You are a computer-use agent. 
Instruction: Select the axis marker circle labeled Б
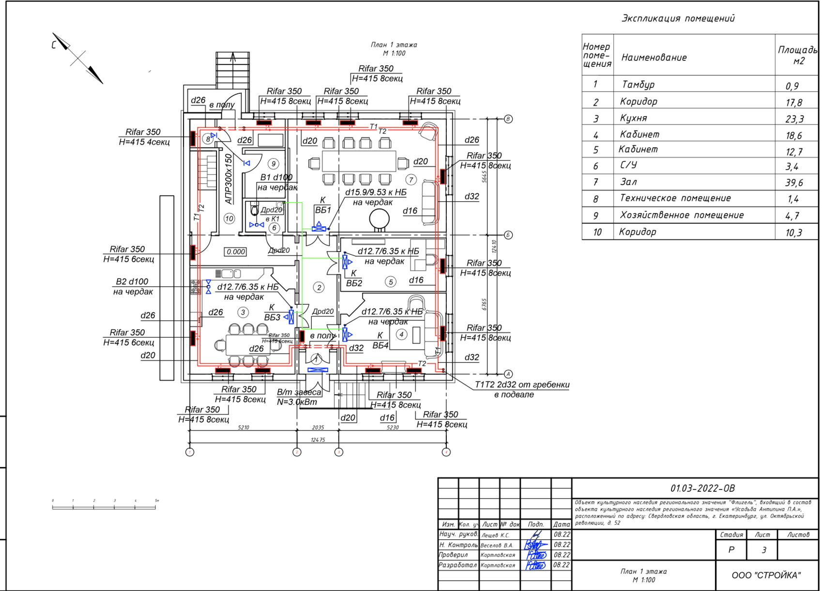click(508, 235)
